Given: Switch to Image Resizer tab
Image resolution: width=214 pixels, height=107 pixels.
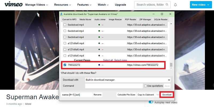Looking at the screenshot, I should point(115,20).
